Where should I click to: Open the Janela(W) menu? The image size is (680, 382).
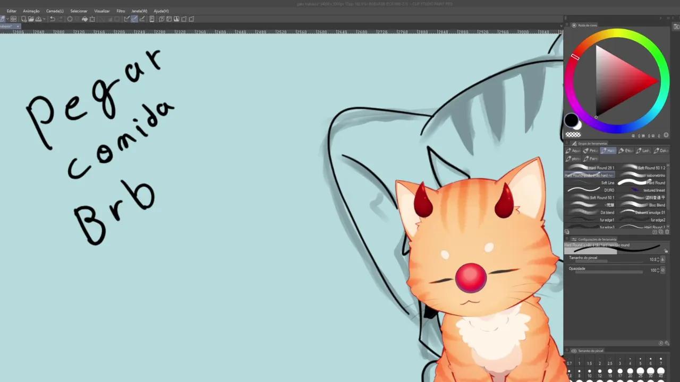pos(140,11)
